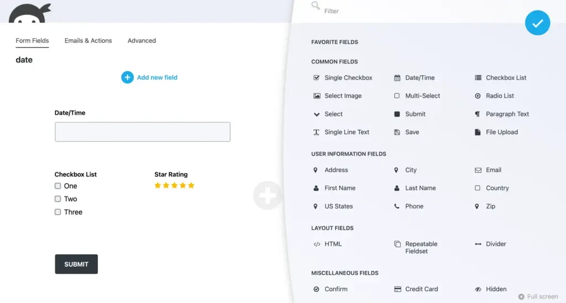Click the Email envelope field icon

point(478,170)
